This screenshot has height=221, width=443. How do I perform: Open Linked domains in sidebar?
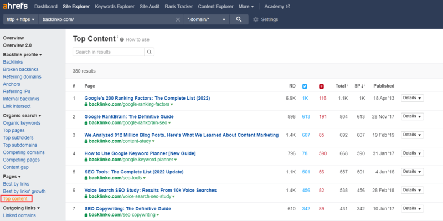coord(19,215)
